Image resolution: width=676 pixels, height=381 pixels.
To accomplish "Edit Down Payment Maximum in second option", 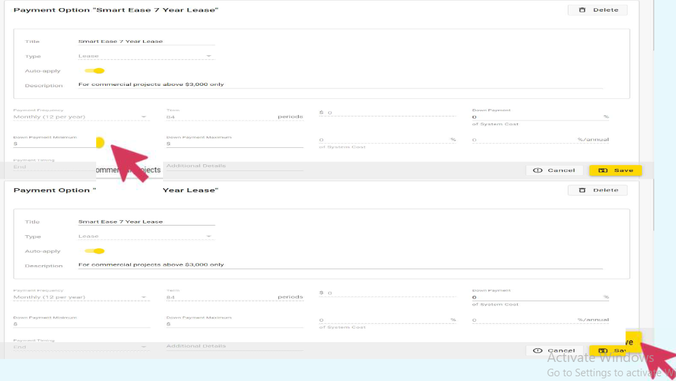I will 235,324.
